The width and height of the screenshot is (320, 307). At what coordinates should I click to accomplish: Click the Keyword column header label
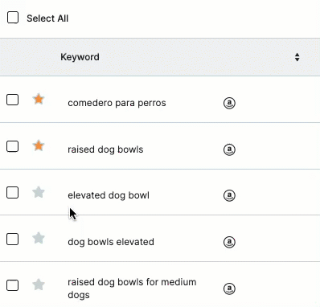click(80, 57)
